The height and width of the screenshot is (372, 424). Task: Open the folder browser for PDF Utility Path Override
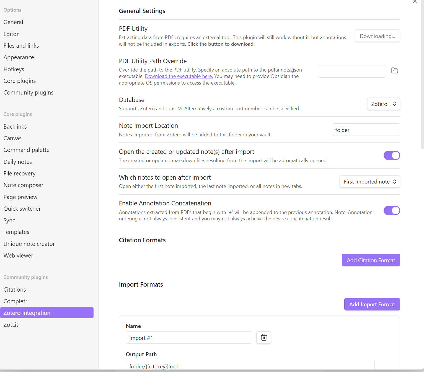(394, 71)
